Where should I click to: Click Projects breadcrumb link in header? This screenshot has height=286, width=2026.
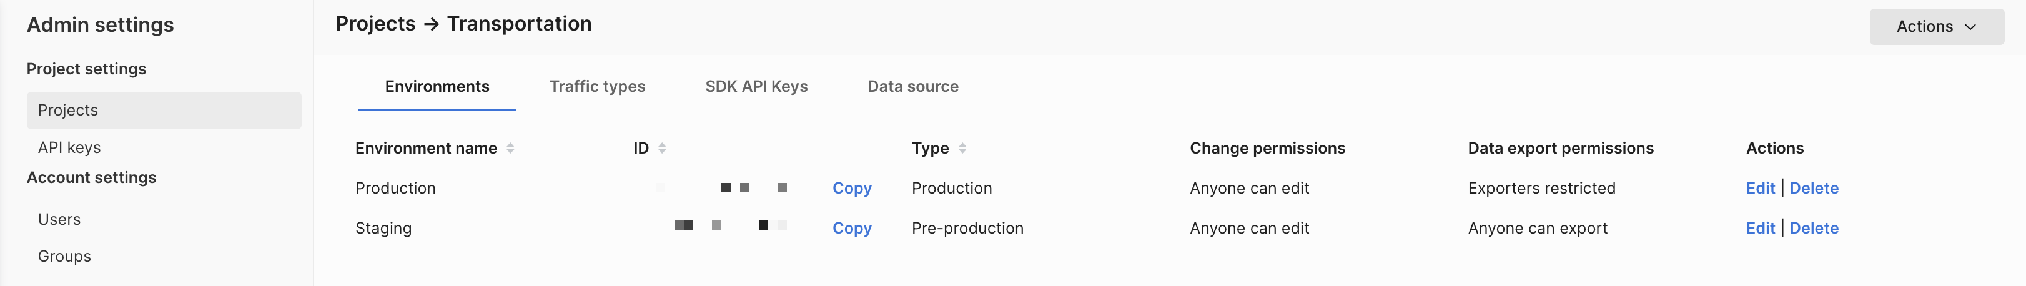[x=375, y=24]
